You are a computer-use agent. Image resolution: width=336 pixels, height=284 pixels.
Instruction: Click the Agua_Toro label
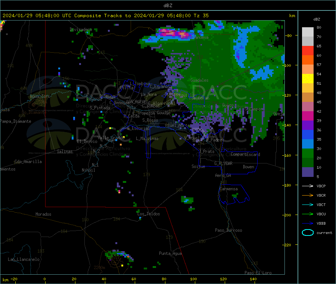[40, 96]
